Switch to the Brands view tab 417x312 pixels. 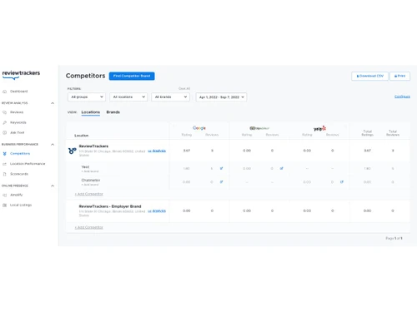tap(113, 112)
